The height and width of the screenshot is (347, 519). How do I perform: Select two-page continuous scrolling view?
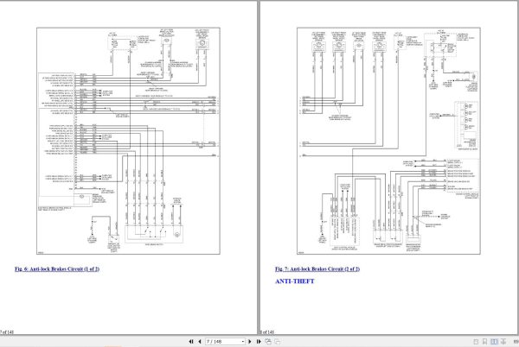click(503, 341)
